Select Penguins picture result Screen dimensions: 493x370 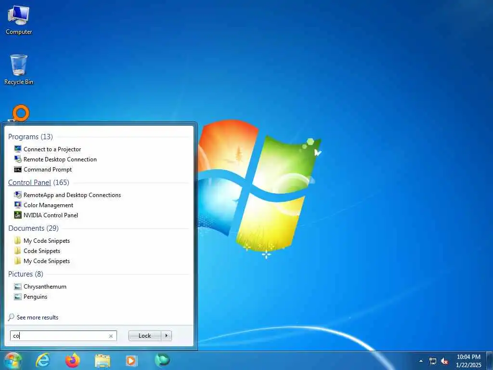(35, 297)
